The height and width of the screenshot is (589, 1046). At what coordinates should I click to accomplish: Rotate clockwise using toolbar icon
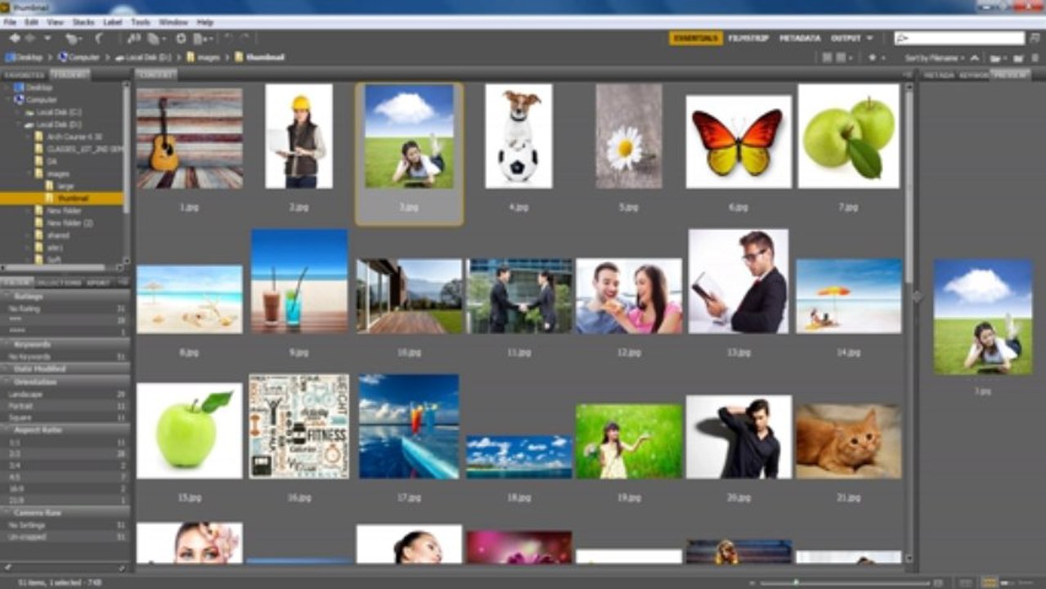[x=245, y=38]
